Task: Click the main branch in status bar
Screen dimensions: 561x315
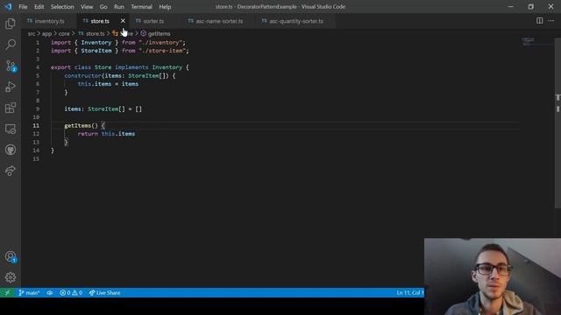Action: pyautogui.click(x=29, y=292)
